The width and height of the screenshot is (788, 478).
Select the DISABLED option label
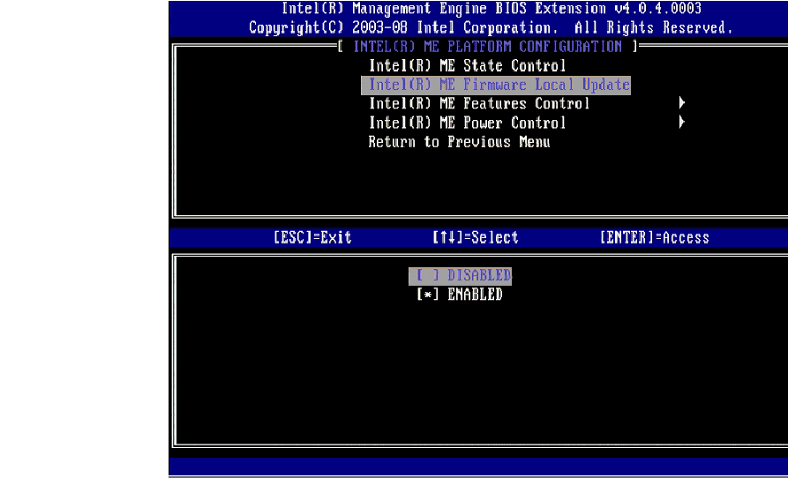479,276
